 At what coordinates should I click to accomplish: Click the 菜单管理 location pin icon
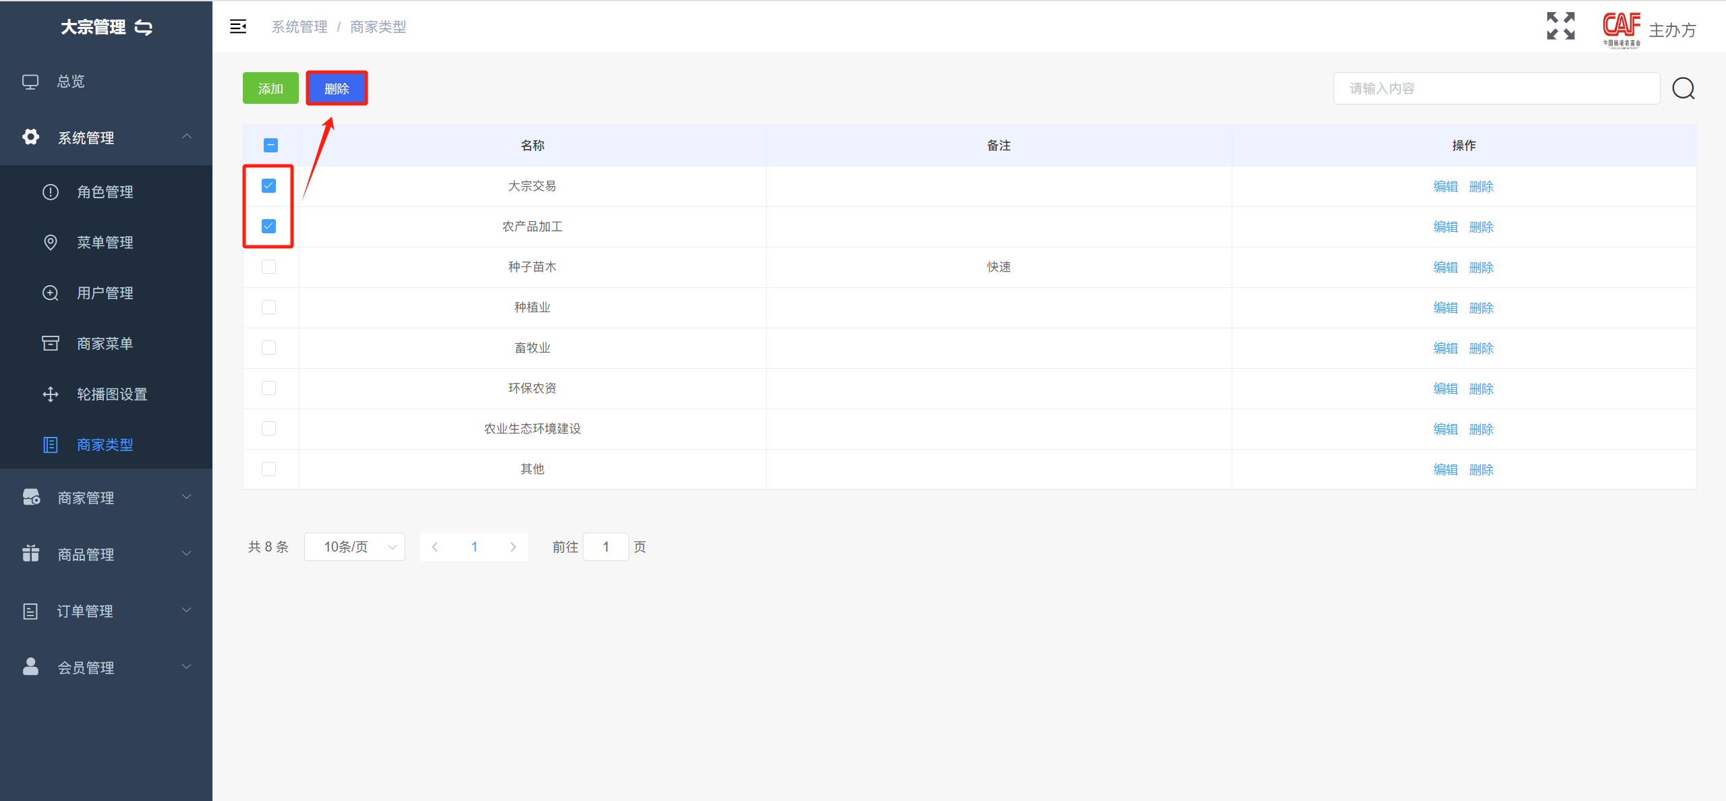(x=51, y=243)
